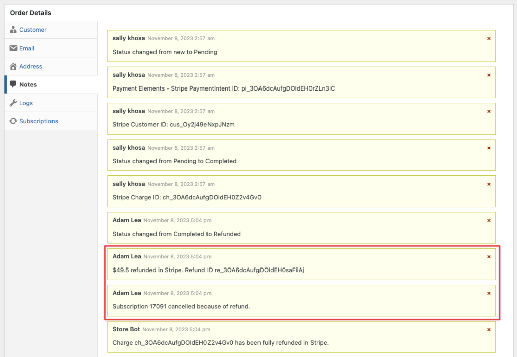Delete the Store Bot fully refunded note
Screen dimensions: 517x357
pyautogui.click(x=489, y=330)
